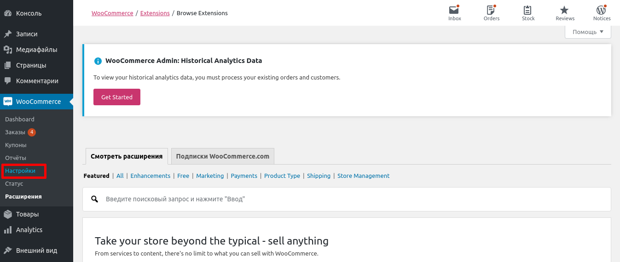Click the Консоль dashboard icon
Screen dimensions: 620x262
pyautogui.click(x=8, y=13)
